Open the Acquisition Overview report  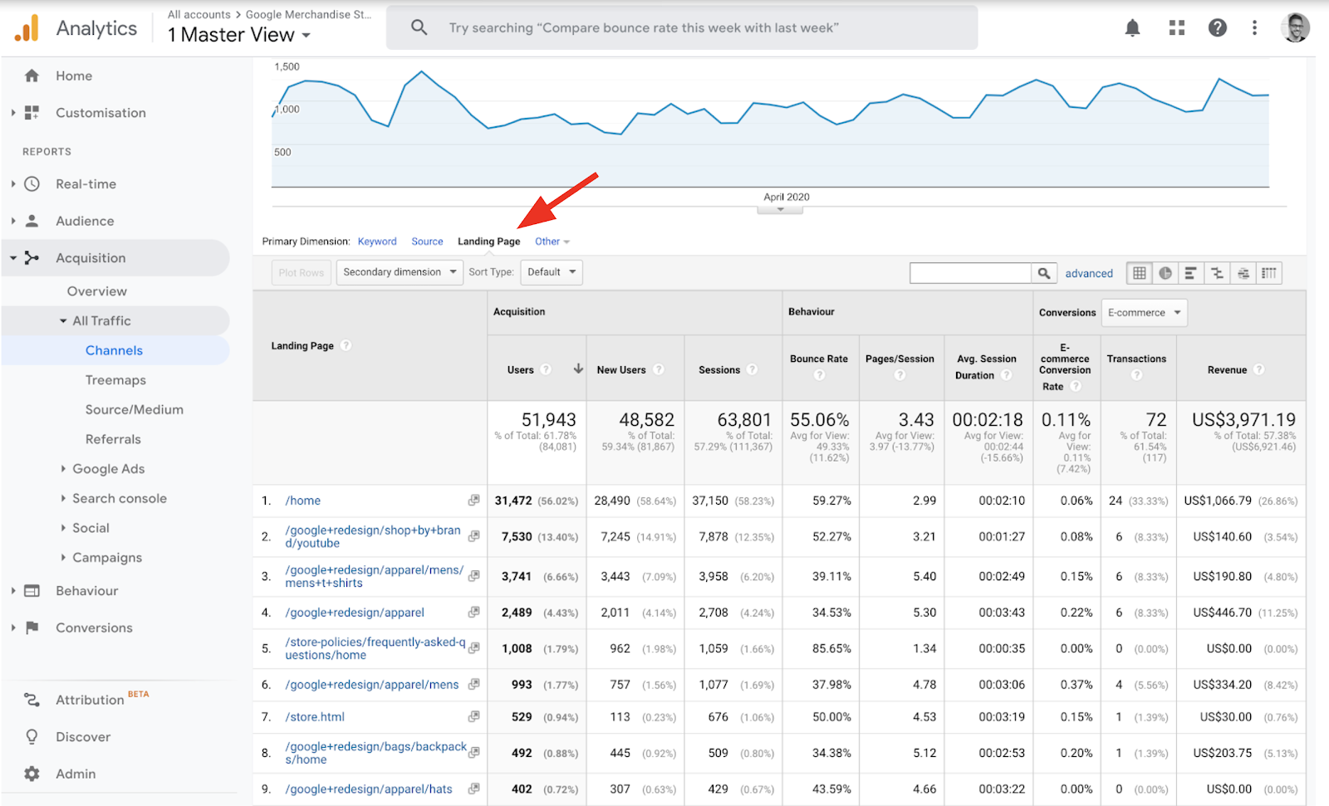97,291
